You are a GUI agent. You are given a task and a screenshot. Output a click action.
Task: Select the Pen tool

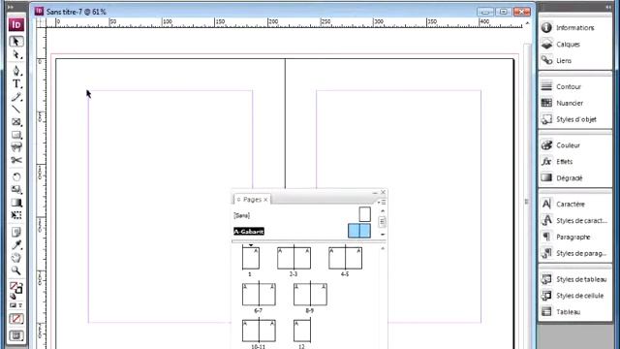coord(15,71)
